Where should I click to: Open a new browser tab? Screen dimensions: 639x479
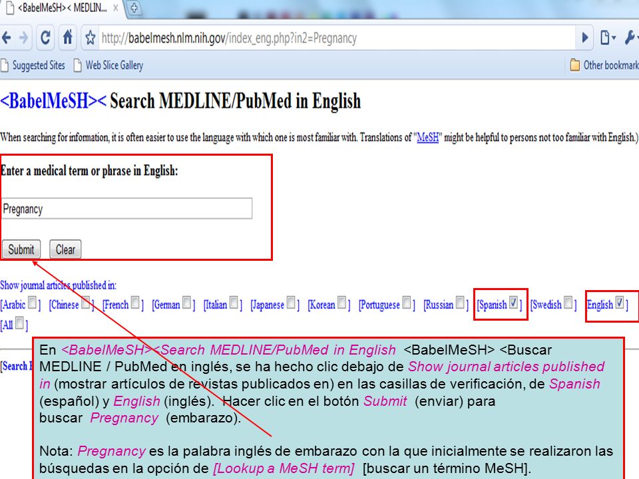click(134, 8)
